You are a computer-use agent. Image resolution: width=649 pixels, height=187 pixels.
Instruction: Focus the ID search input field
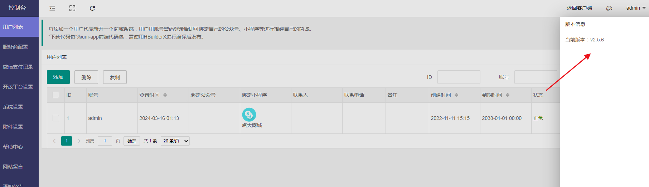pos(459,77)
